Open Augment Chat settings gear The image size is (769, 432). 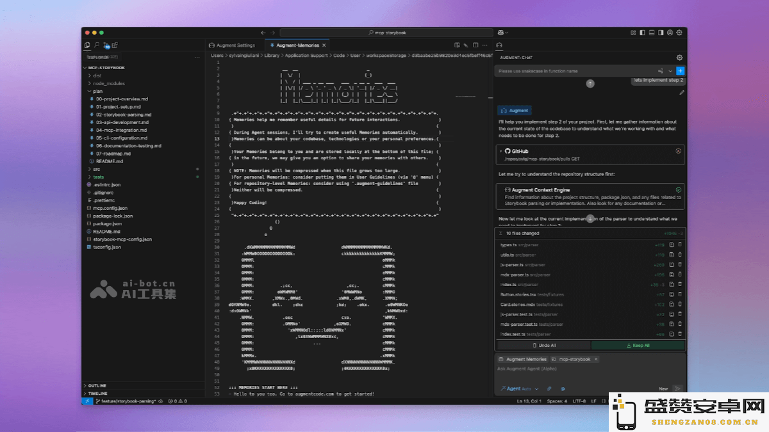point(680,58)
